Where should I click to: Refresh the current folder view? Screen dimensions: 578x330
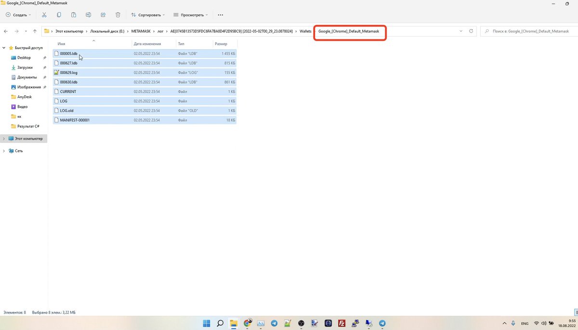pyautogui.click(x=471, y=31)
